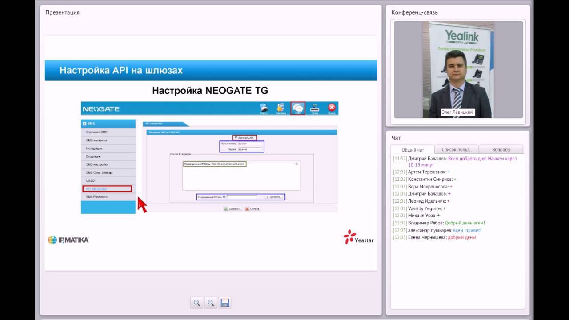Open the Шлюз gateway icon in the NeoGate header
The height and width of the screenshot is (320, 569).
(315, 109)
